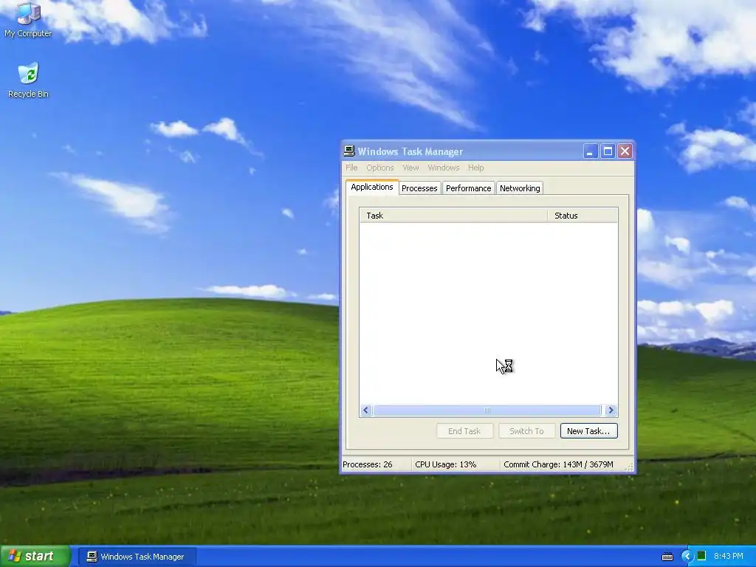Switch to the Applications tab
The width and height of the screenshot is (756, 567).
(x=372, y=187)
